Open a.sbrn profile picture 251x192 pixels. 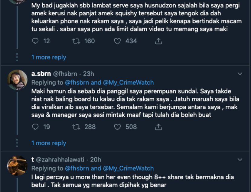tap(17, 80)
